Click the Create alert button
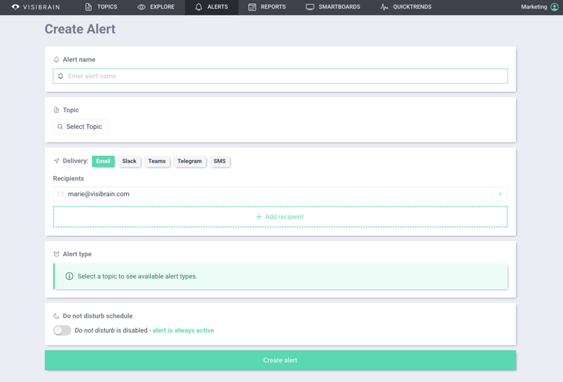This screenshot has width=563, height=382. [280, 360]
